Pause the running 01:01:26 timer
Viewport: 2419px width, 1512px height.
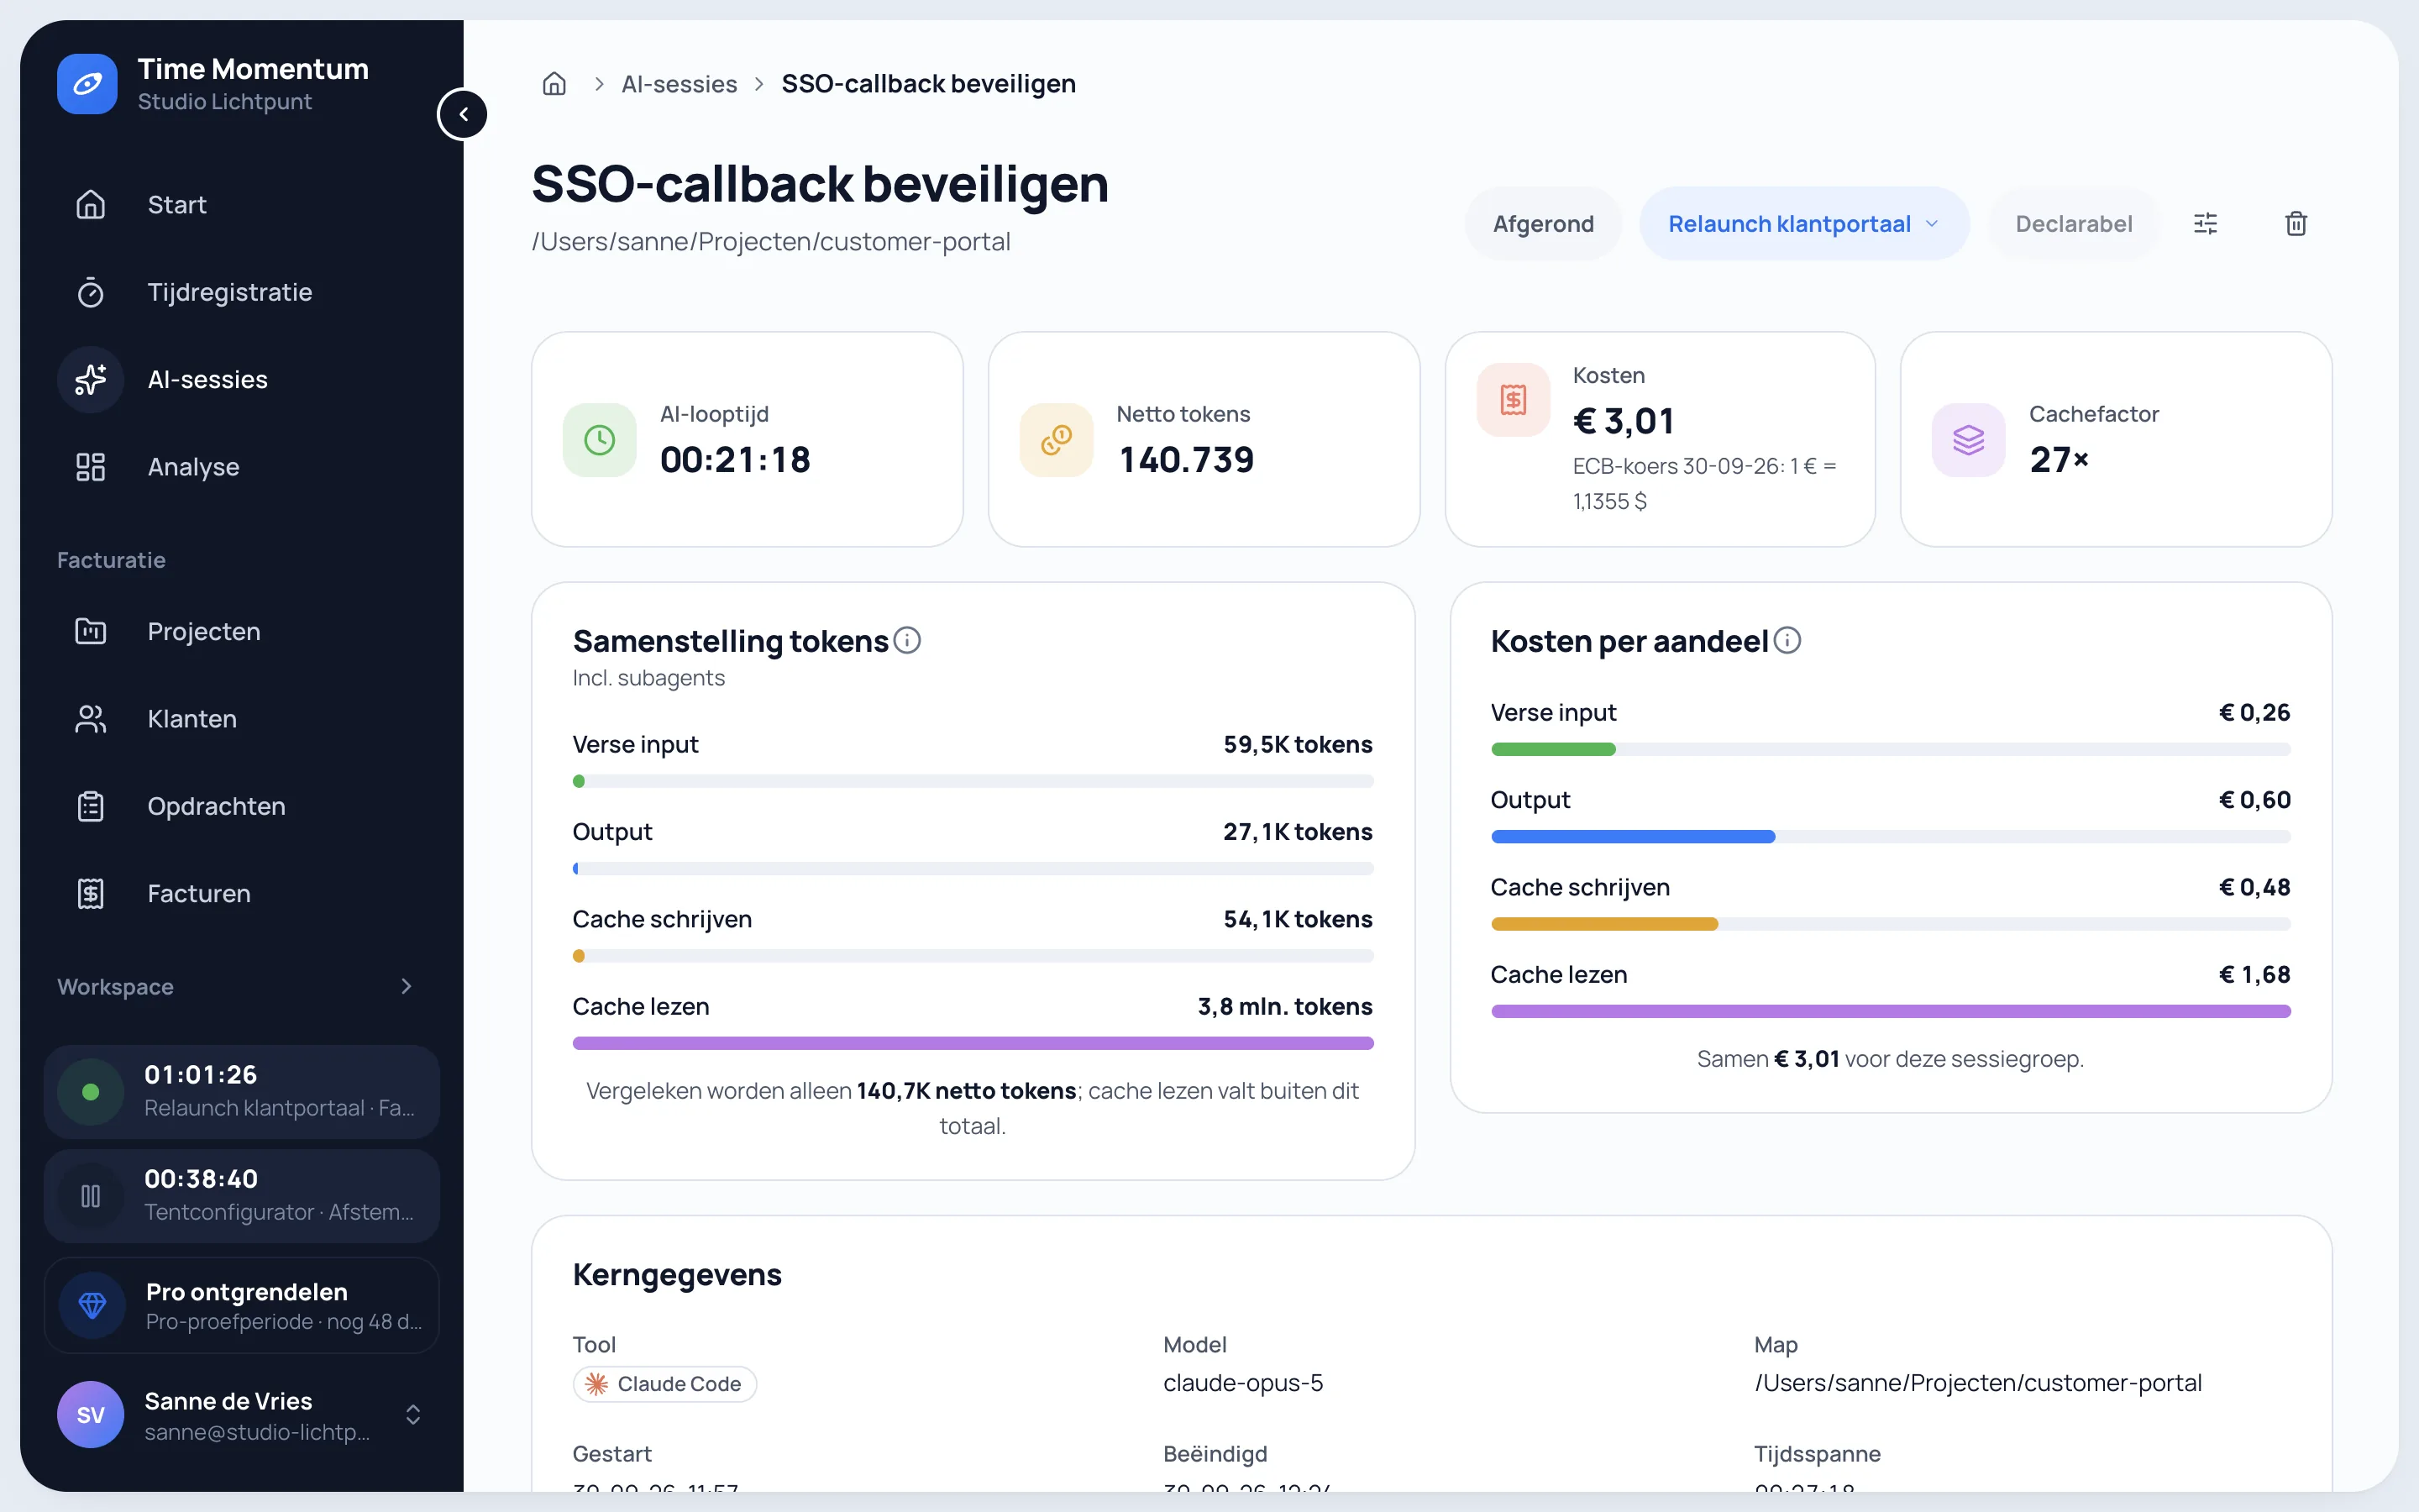90,1092
